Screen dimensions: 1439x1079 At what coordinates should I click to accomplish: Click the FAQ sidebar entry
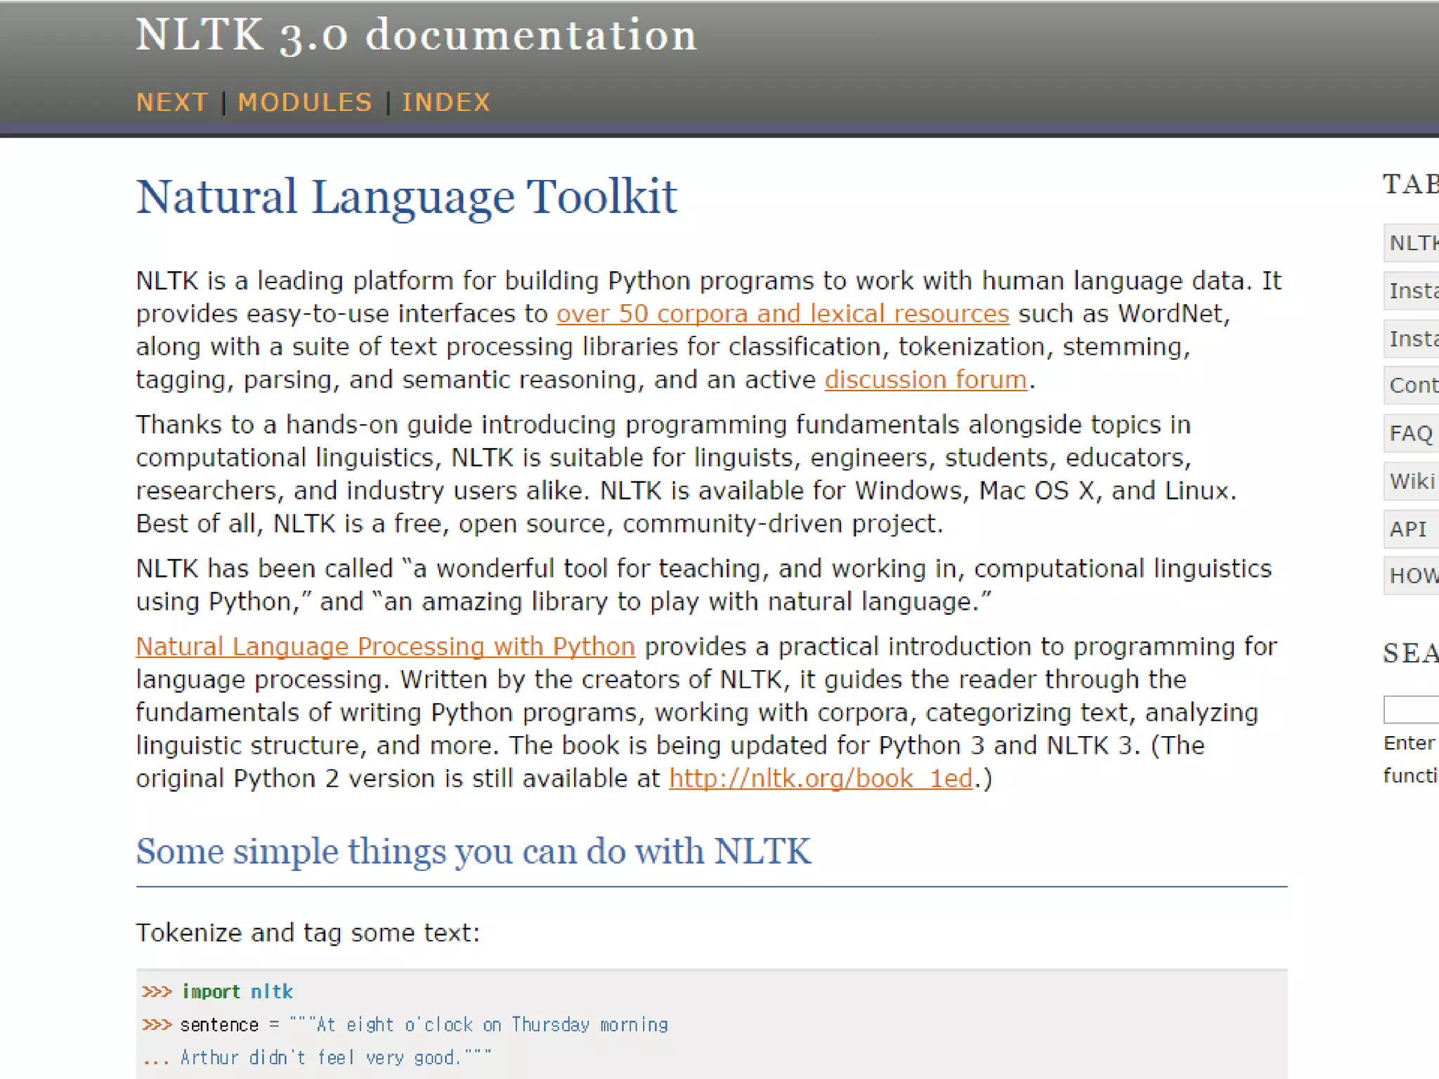click(1411, 433)
